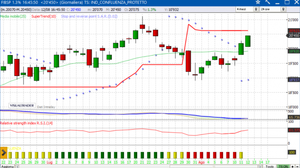
Task: Click the orange arrow expand button
Action: tap(4, 153)
